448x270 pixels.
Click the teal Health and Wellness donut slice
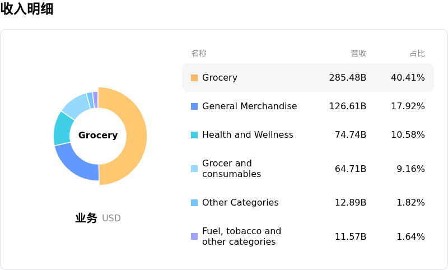pos(63,128)
